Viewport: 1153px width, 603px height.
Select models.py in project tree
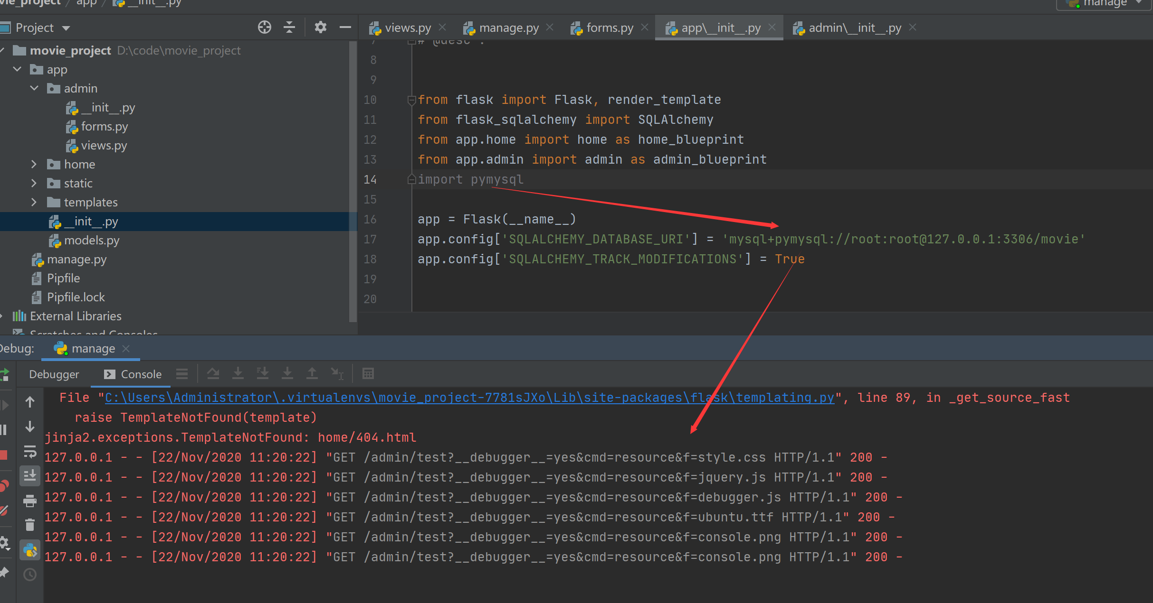(91, 241)
